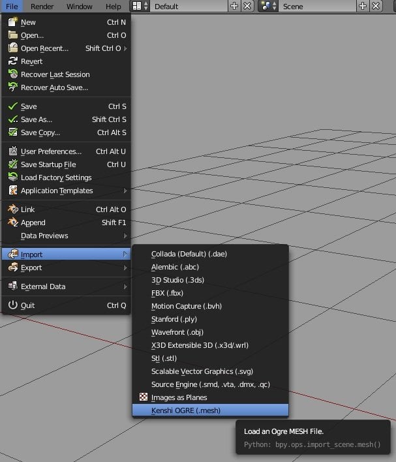Expand the Application Templates submenu arrow

(125, 191)
